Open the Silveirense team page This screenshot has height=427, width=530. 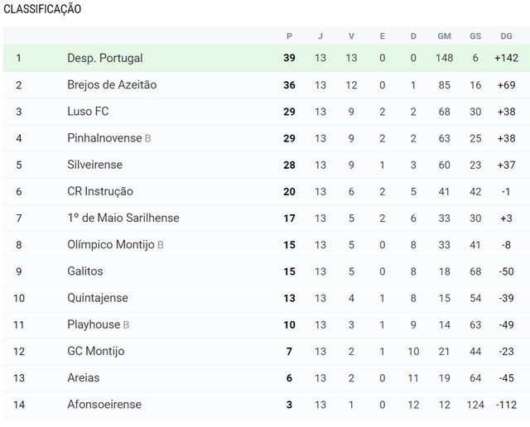click(94, 165)
